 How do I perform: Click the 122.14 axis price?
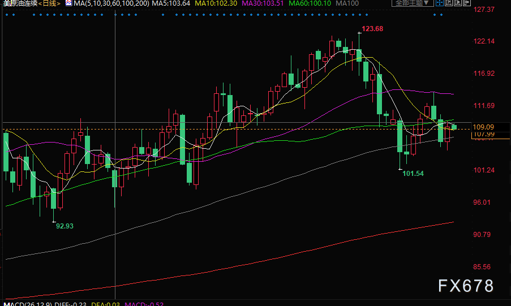tap(484, 41)
